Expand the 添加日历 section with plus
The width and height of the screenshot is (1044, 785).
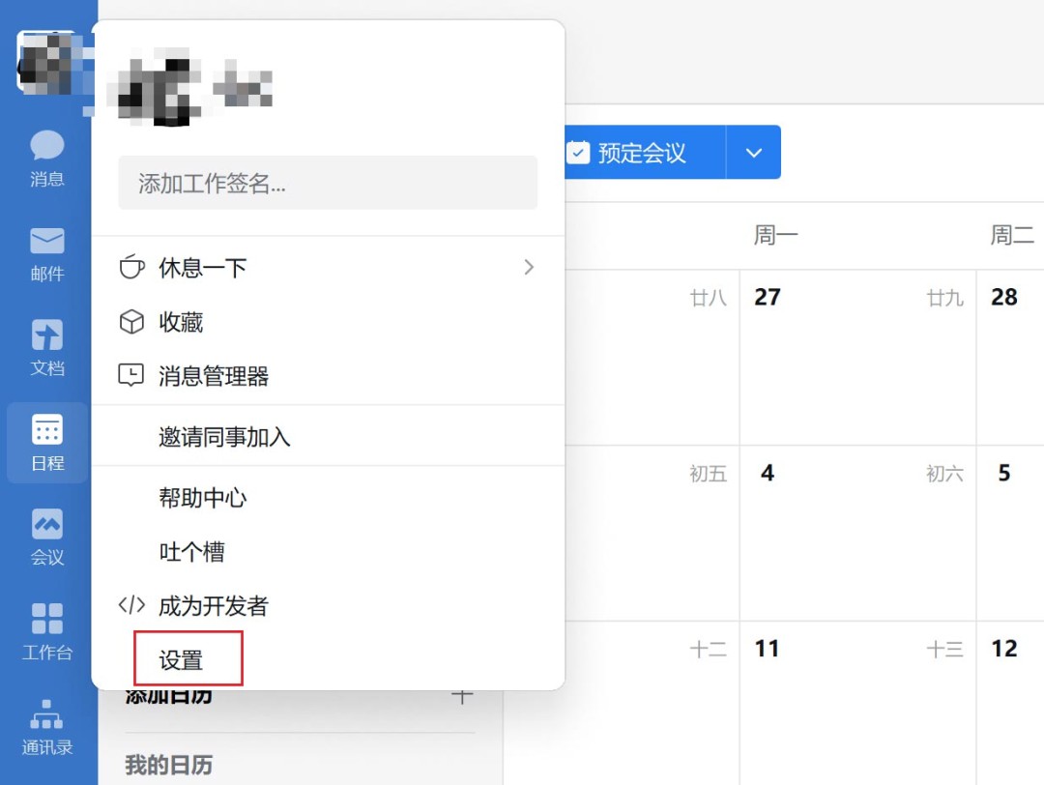tap(462, 694)
